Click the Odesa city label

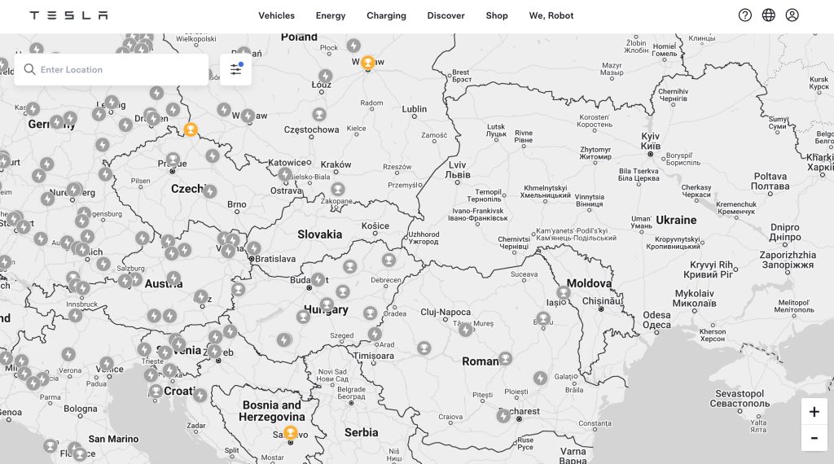[x=657, y=320]
